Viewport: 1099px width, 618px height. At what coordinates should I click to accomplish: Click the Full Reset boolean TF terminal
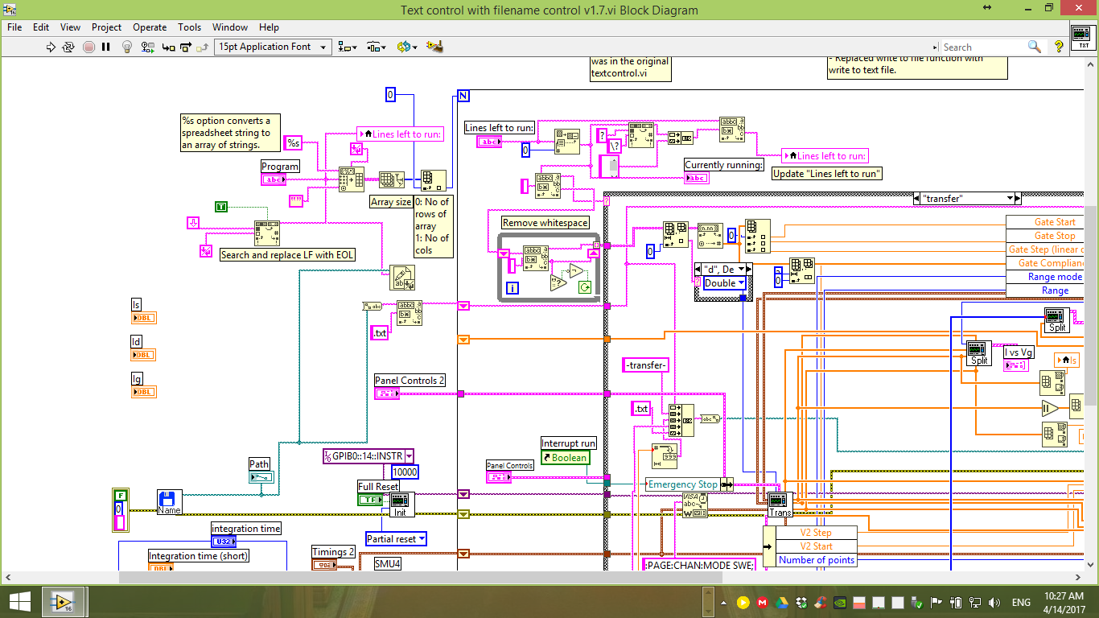[372, 500]
